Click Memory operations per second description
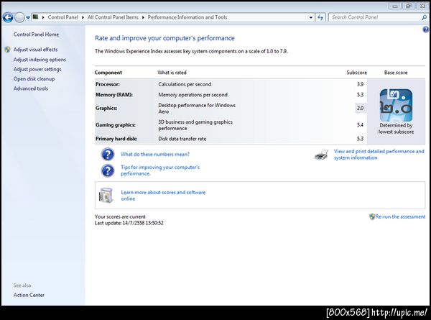Image resolution: width=431 pixels, height=320 pixels. pos(193,95)
